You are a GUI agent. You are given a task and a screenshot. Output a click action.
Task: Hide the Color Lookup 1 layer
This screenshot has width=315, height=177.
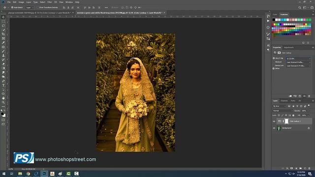point(274,121)
